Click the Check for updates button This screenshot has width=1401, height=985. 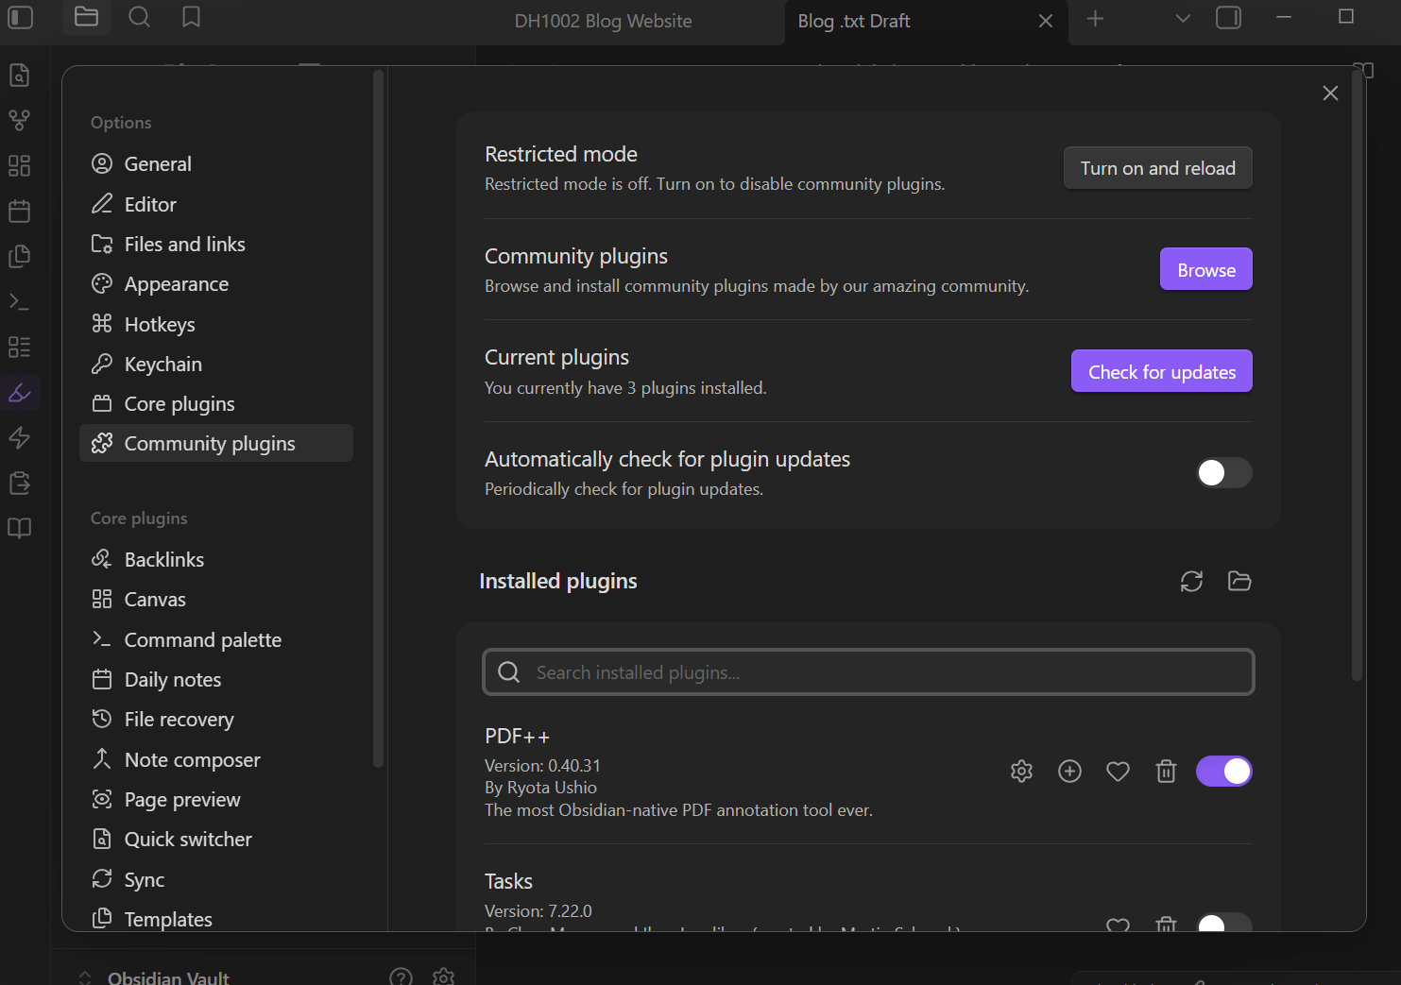[1161, 372]
